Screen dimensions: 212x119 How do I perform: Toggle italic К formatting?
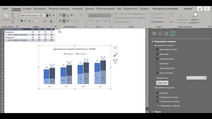26,21
